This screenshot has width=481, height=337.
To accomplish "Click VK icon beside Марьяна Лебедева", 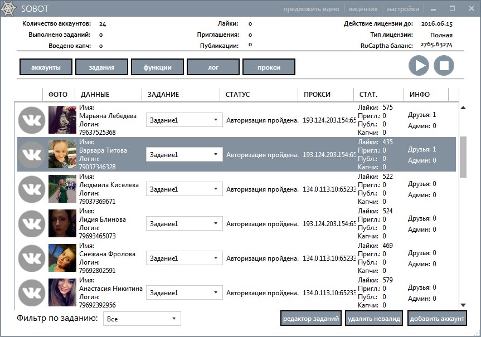I will click(32, 120).
